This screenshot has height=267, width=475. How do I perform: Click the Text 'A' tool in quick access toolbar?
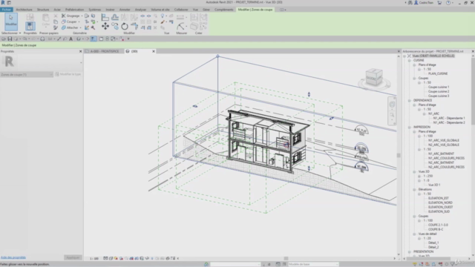click(71, 39)
